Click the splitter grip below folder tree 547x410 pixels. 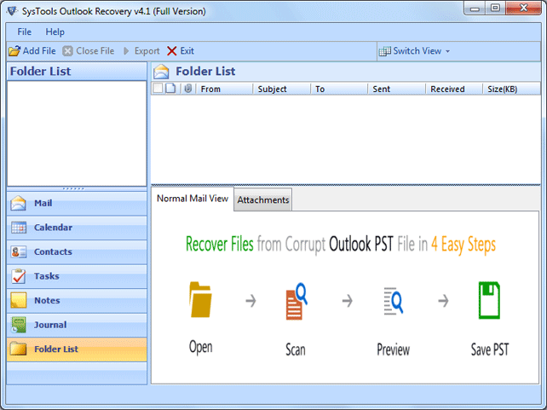pos(76,188)
